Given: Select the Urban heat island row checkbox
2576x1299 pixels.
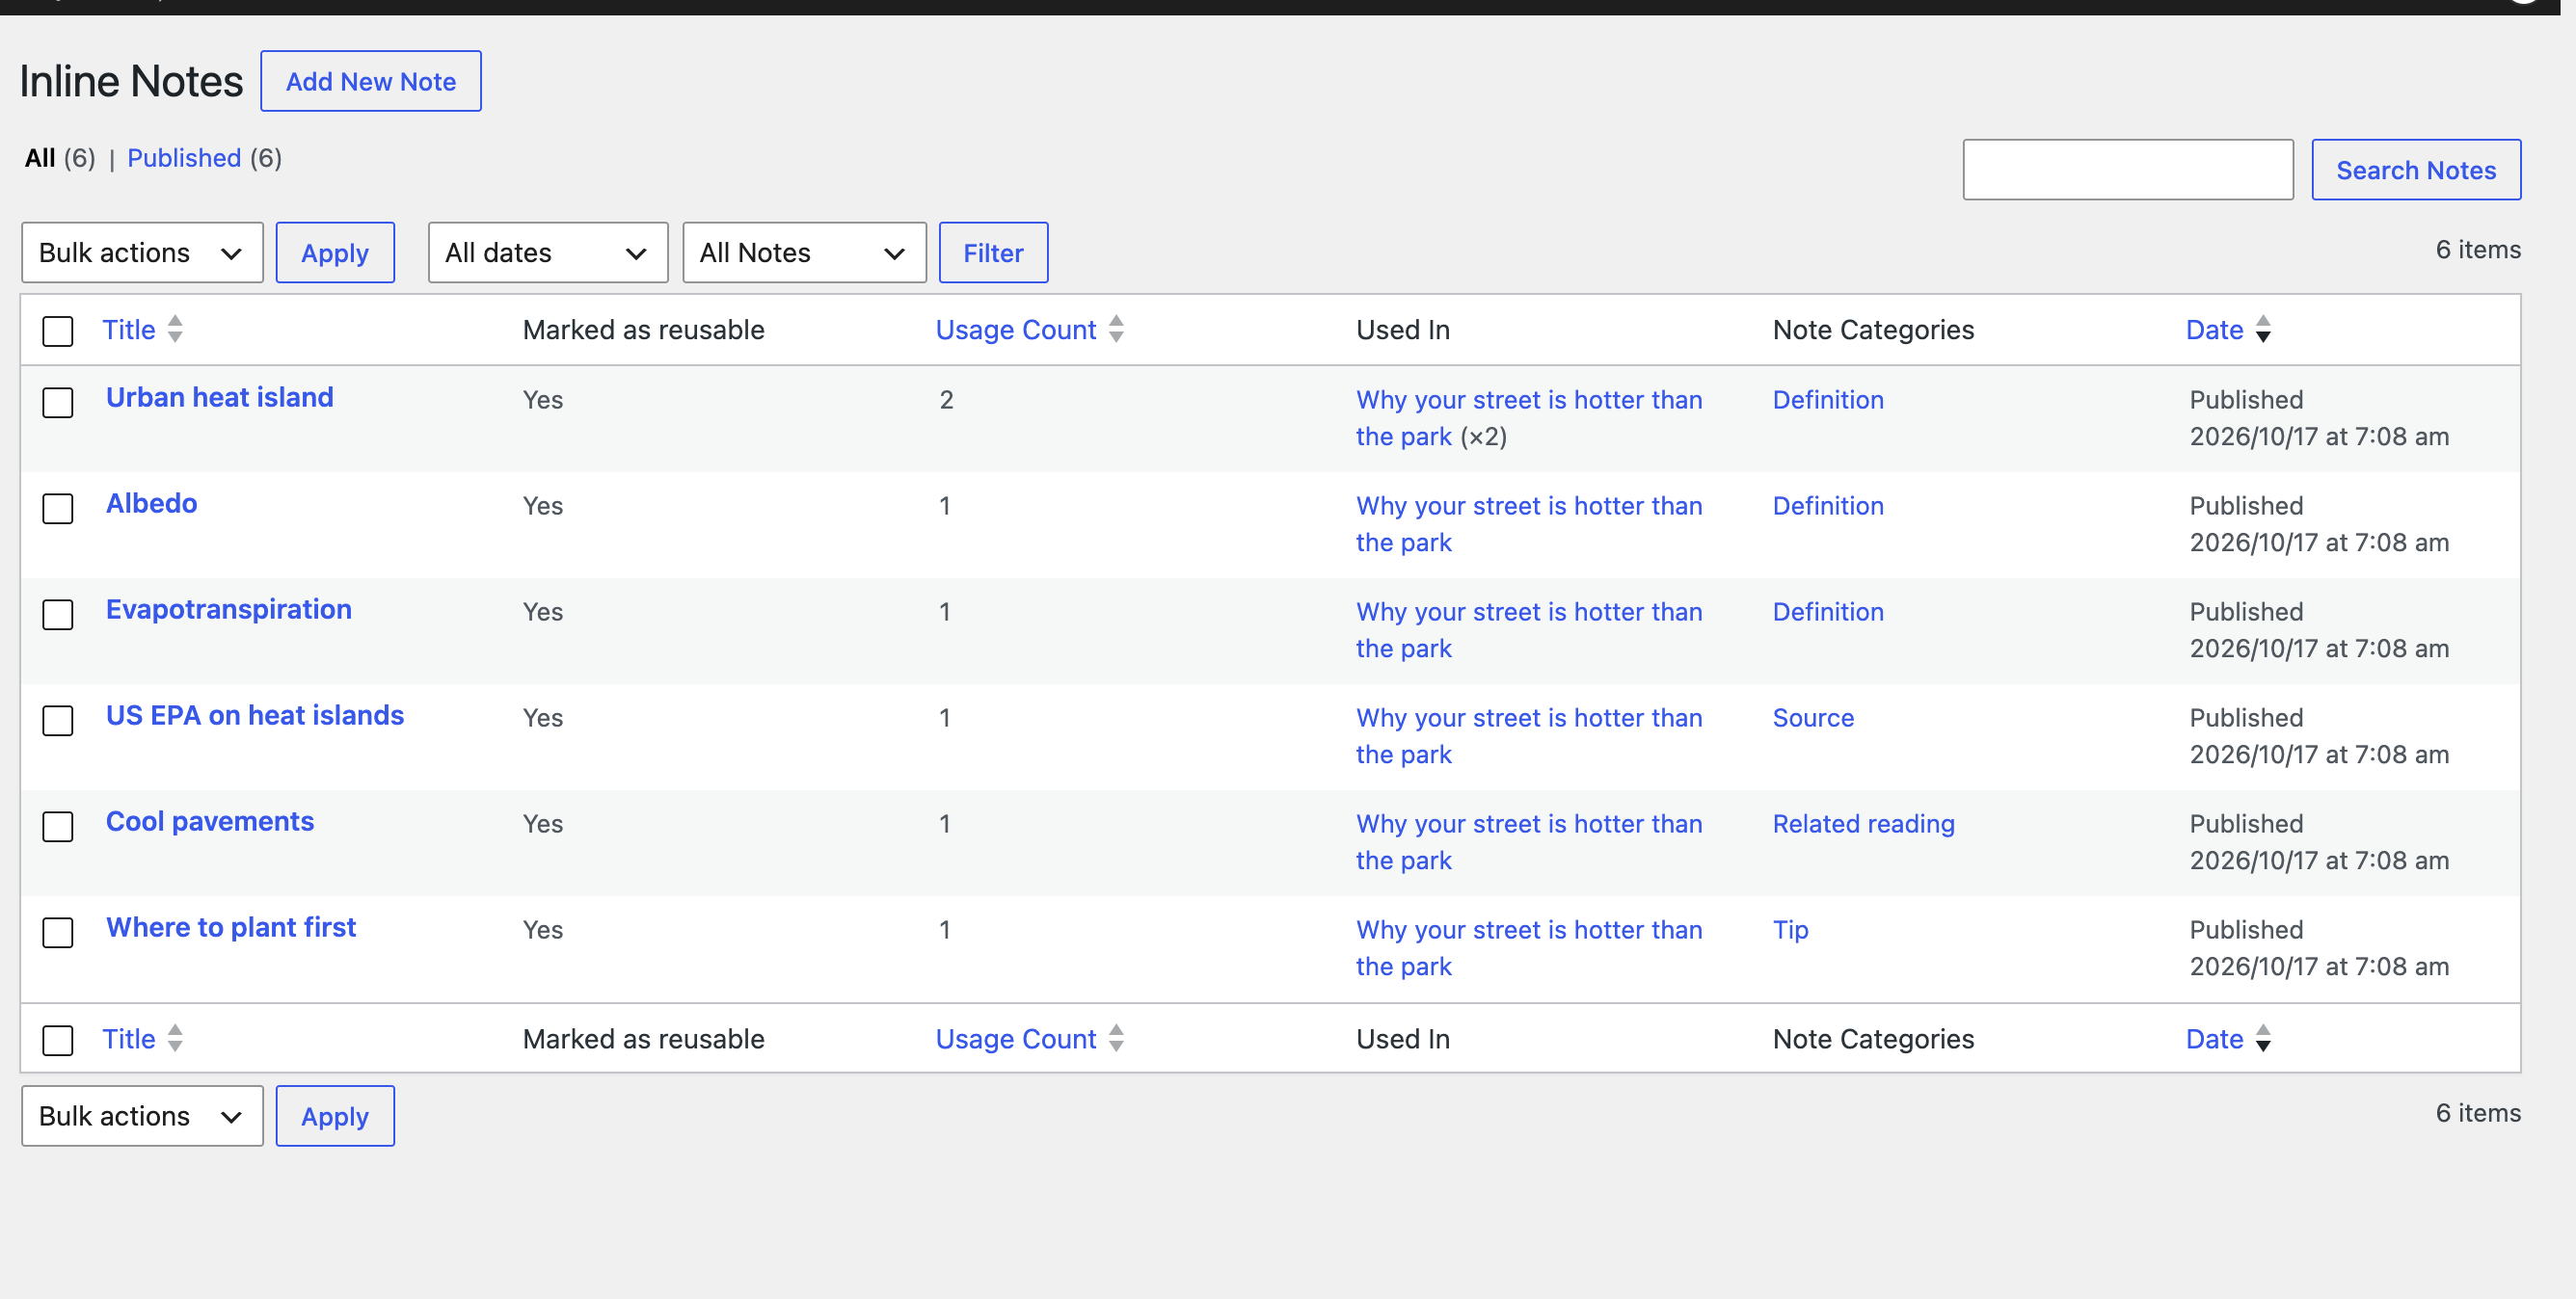Looking at the screenshot, I should tap(58, 403).
